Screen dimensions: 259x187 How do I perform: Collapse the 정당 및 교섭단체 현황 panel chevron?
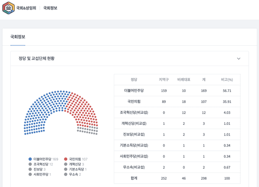pos(239,58)
